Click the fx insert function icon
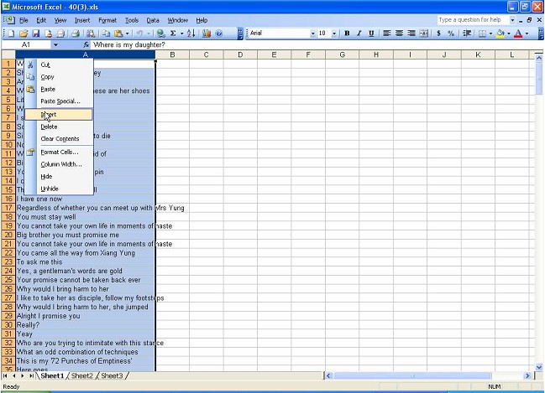The height and width of the screenshot is (393, 545). [x=86, y=44]
